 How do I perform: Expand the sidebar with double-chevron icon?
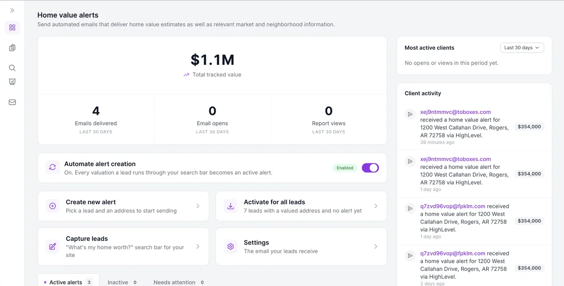(12, 10)
